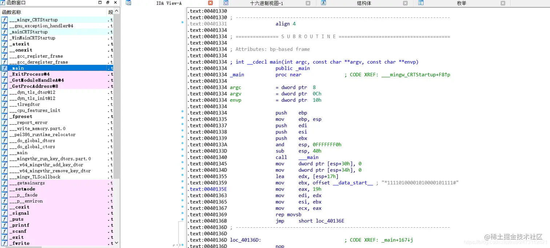The width and height of the screenshot is (550, 248).
Task: Click the function icon beside _WinMainCRTStartup
Action: (4, 38)
